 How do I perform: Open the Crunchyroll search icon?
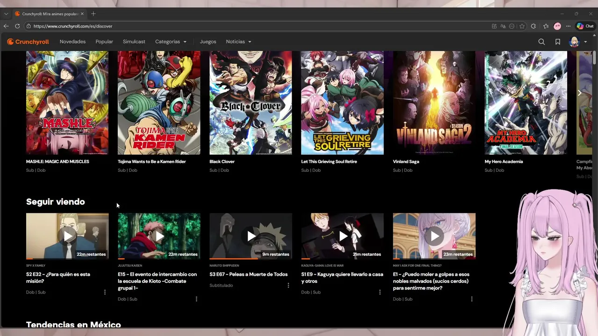(541, 42)
